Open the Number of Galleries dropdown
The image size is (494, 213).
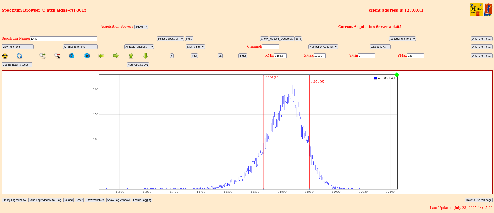click(323, 47)
